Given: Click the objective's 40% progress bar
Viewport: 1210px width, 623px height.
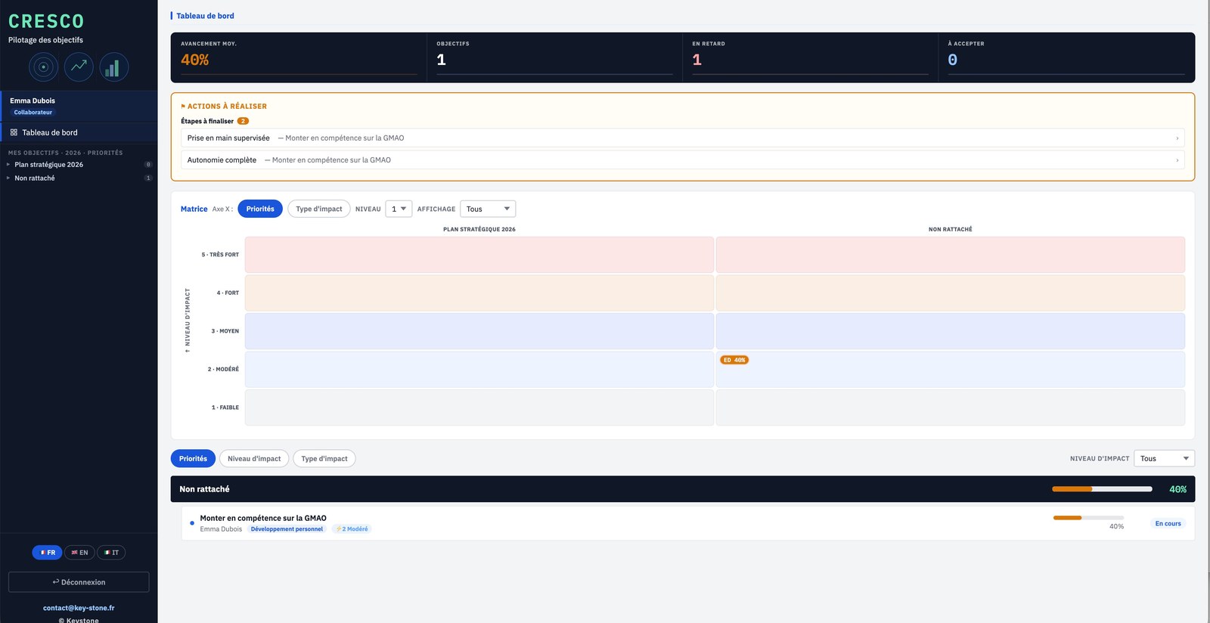Looking at the screenshot, I should point(1088,518).
